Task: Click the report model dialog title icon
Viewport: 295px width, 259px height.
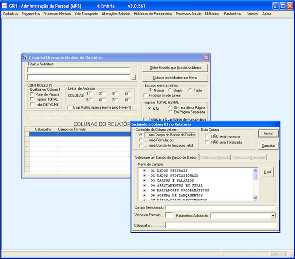Action: 25,57
